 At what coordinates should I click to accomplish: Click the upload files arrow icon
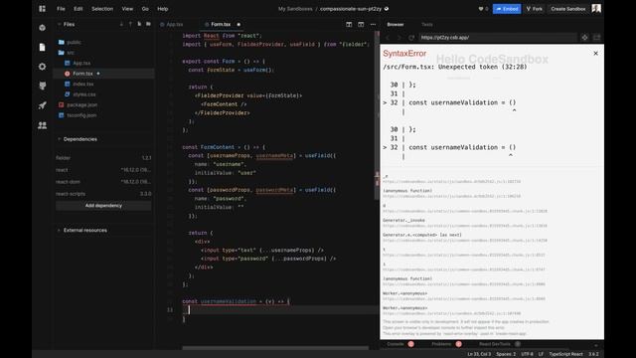click(130, 24)
